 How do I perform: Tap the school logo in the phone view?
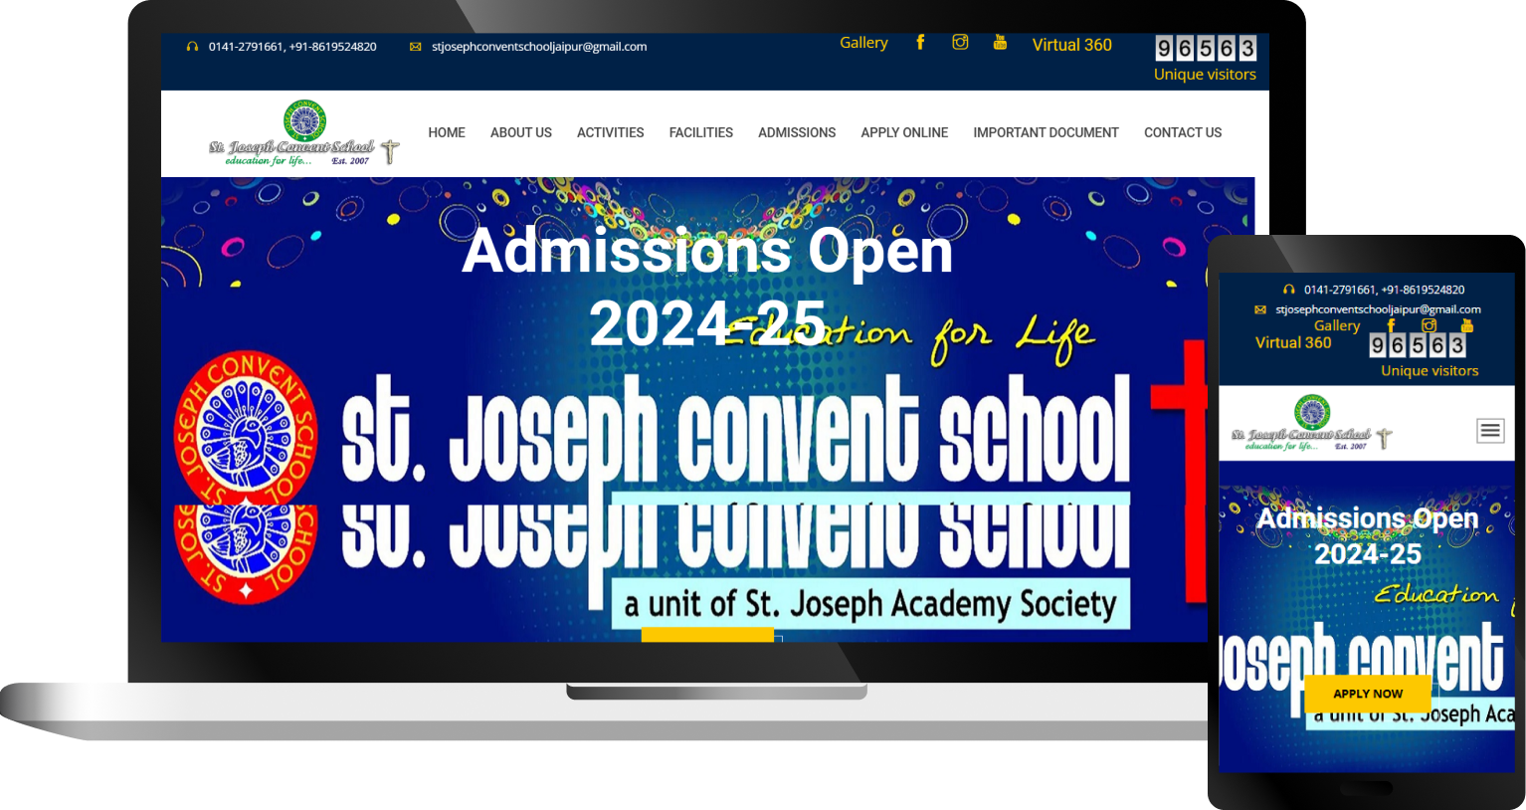coord(1311,424)
